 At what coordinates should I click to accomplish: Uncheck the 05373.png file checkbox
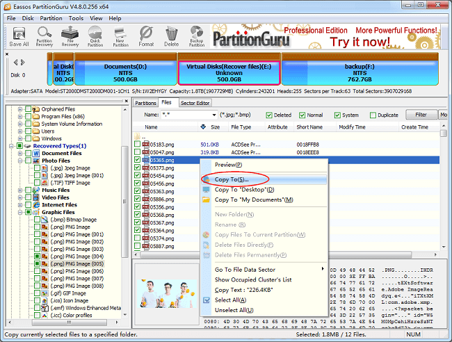pos(137,168)
